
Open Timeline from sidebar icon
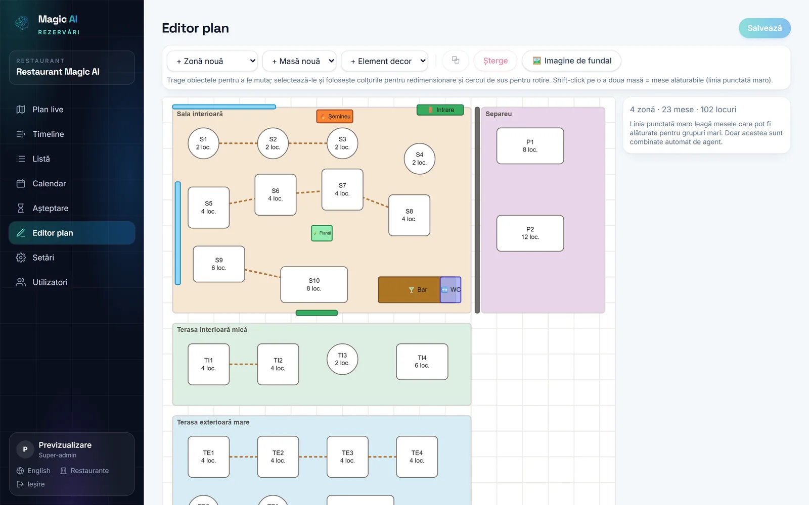pos(21,134)
